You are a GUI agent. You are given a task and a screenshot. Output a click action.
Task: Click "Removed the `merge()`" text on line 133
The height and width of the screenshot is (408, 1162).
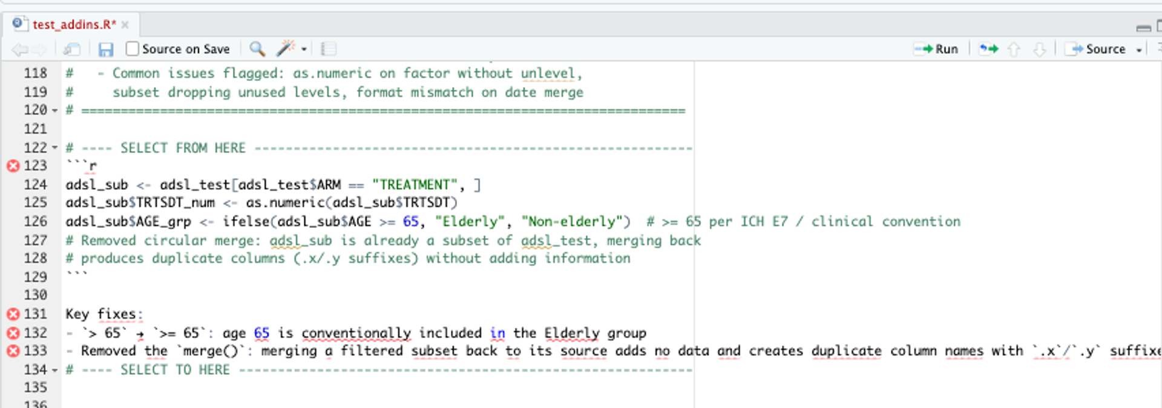point(164,351)
